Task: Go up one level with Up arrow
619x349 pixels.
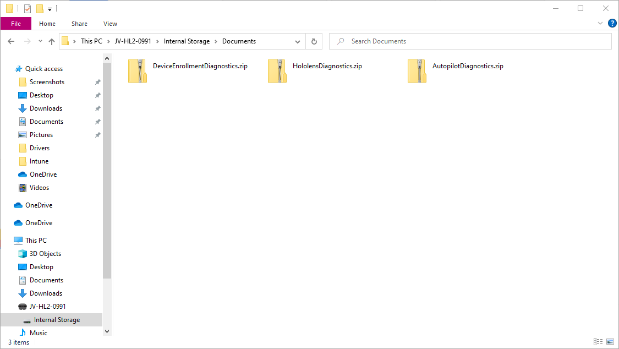Action: tap(52, 41)
